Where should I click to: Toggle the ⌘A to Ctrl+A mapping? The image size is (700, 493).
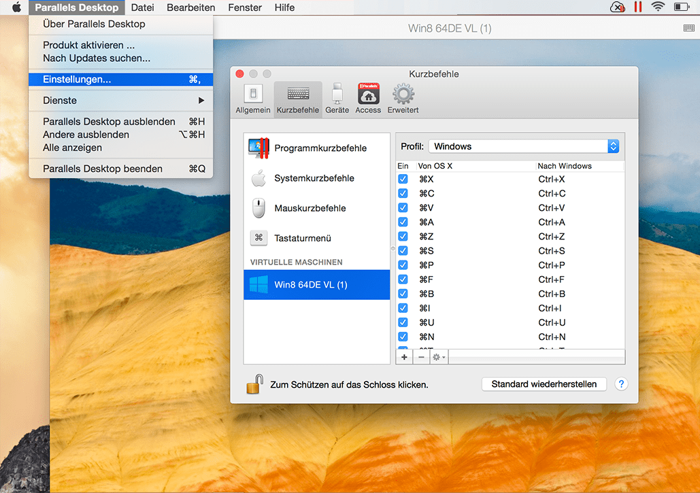(x=403, y=222)
